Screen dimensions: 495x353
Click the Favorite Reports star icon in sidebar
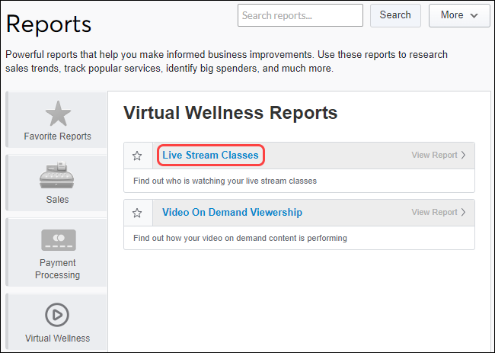pos(57,114)
